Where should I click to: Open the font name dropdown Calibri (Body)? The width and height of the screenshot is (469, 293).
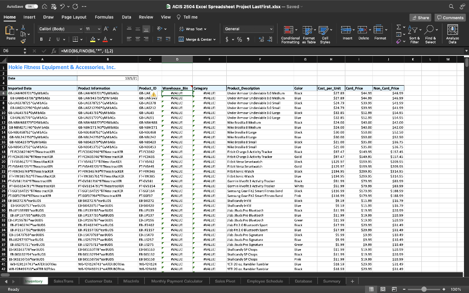click(59, 29)
